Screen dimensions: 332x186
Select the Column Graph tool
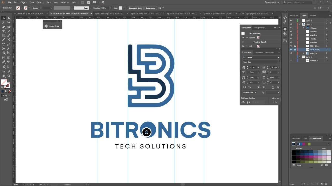tap(9, 67)
